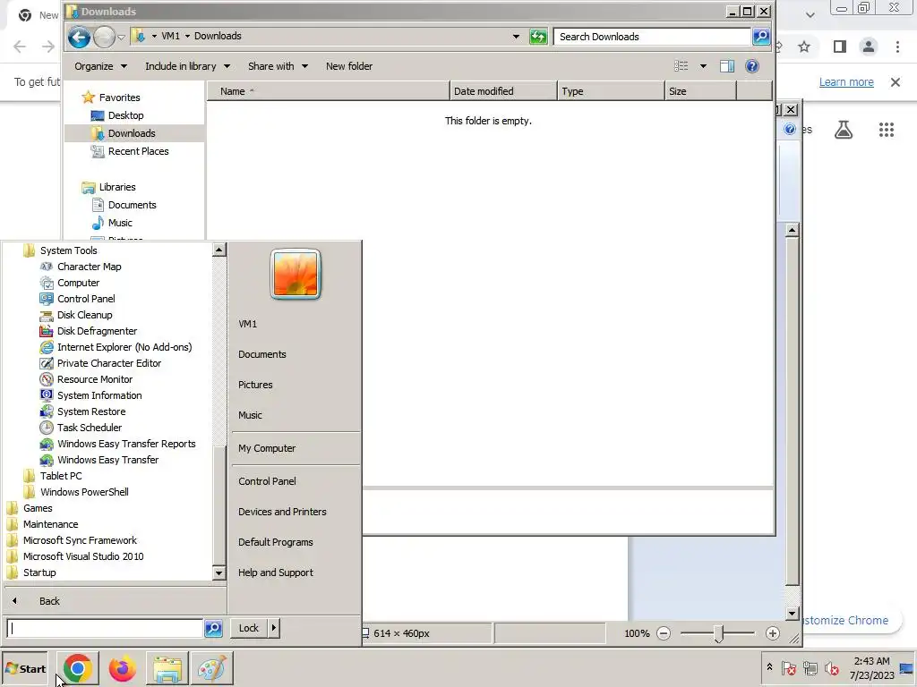Click the Start menu search magnifier
The image size is (917, 687).
(213, 628)
